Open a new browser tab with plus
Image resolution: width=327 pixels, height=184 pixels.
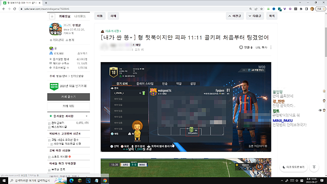pyautogui.click(x=46, y=3)
